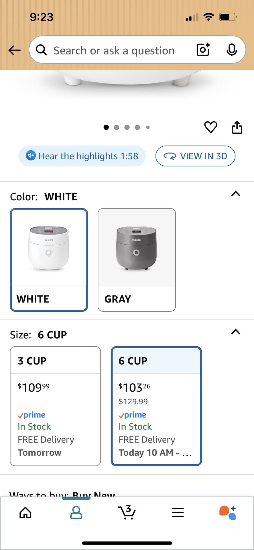Tap the microphone voice search icon

click(x=231, y=50)
